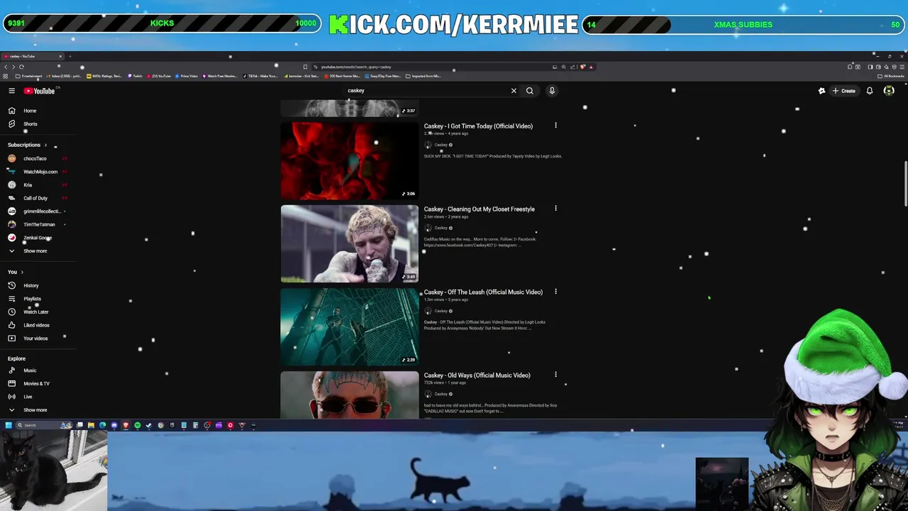This screenshot has width=908, height=511.
Task: Show more subscriptions in sidebar
Action: tap(38, 251)
